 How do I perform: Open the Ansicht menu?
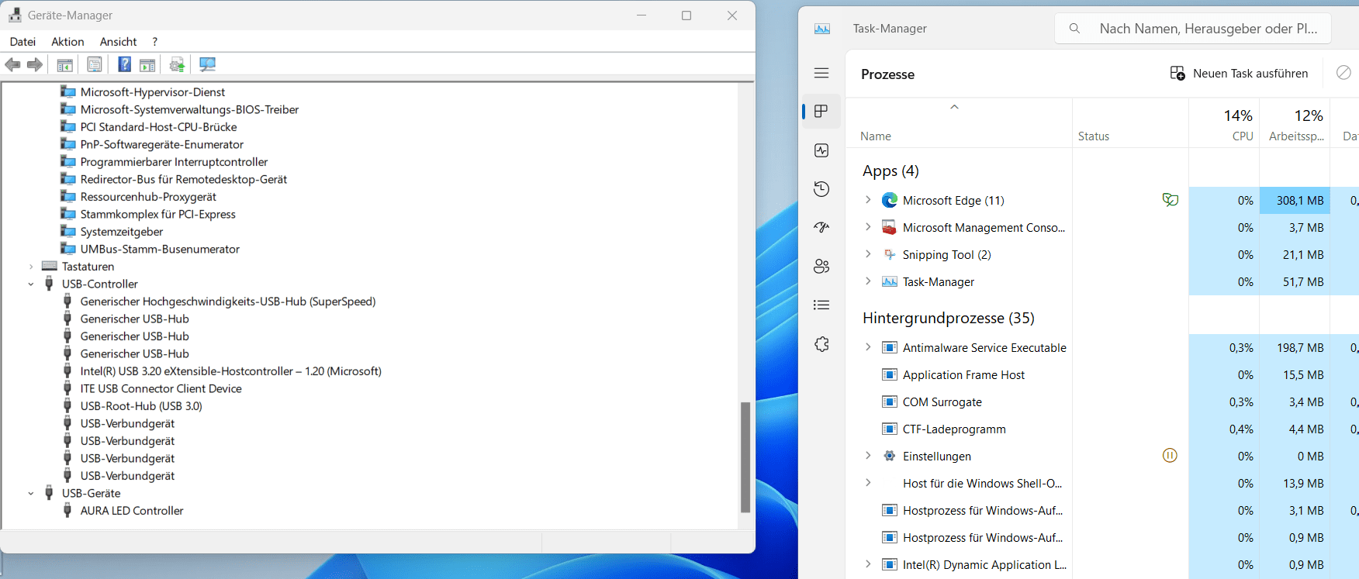[x=118, y=42]
